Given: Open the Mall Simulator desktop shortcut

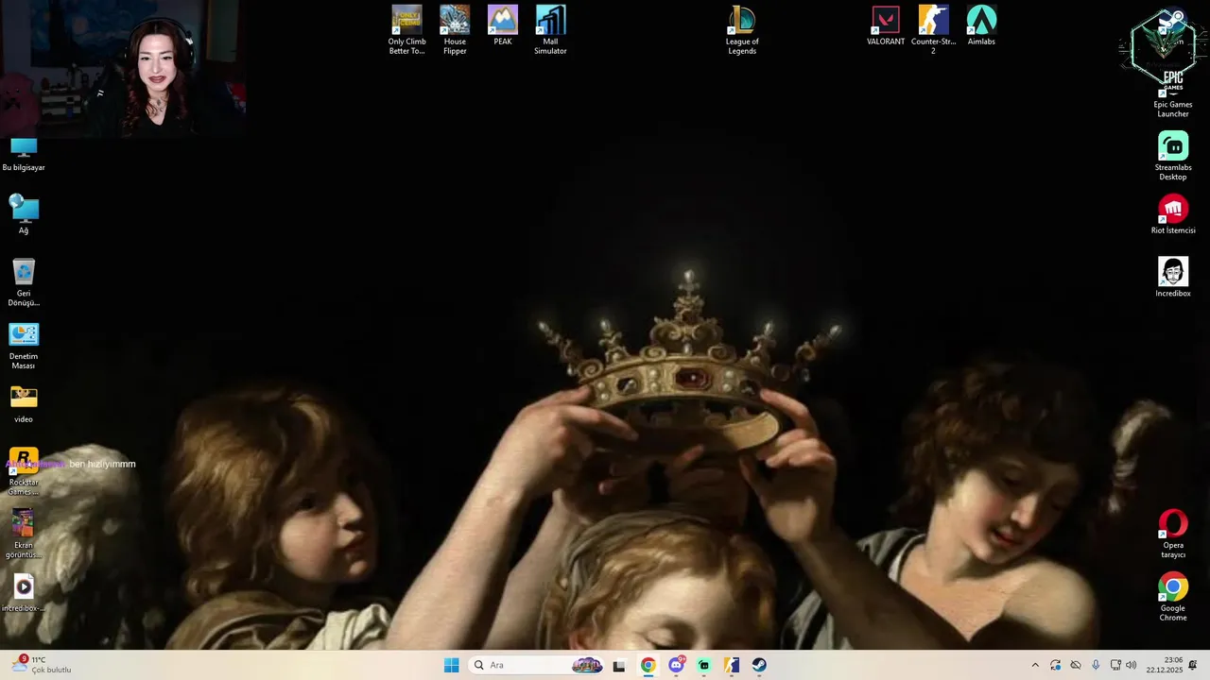Looking at the screenshot, I should (550, 30).
